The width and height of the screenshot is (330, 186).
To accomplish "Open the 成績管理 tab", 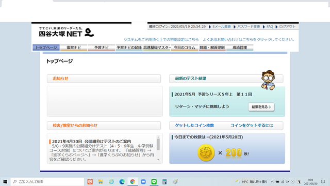I will coord(240,48).
